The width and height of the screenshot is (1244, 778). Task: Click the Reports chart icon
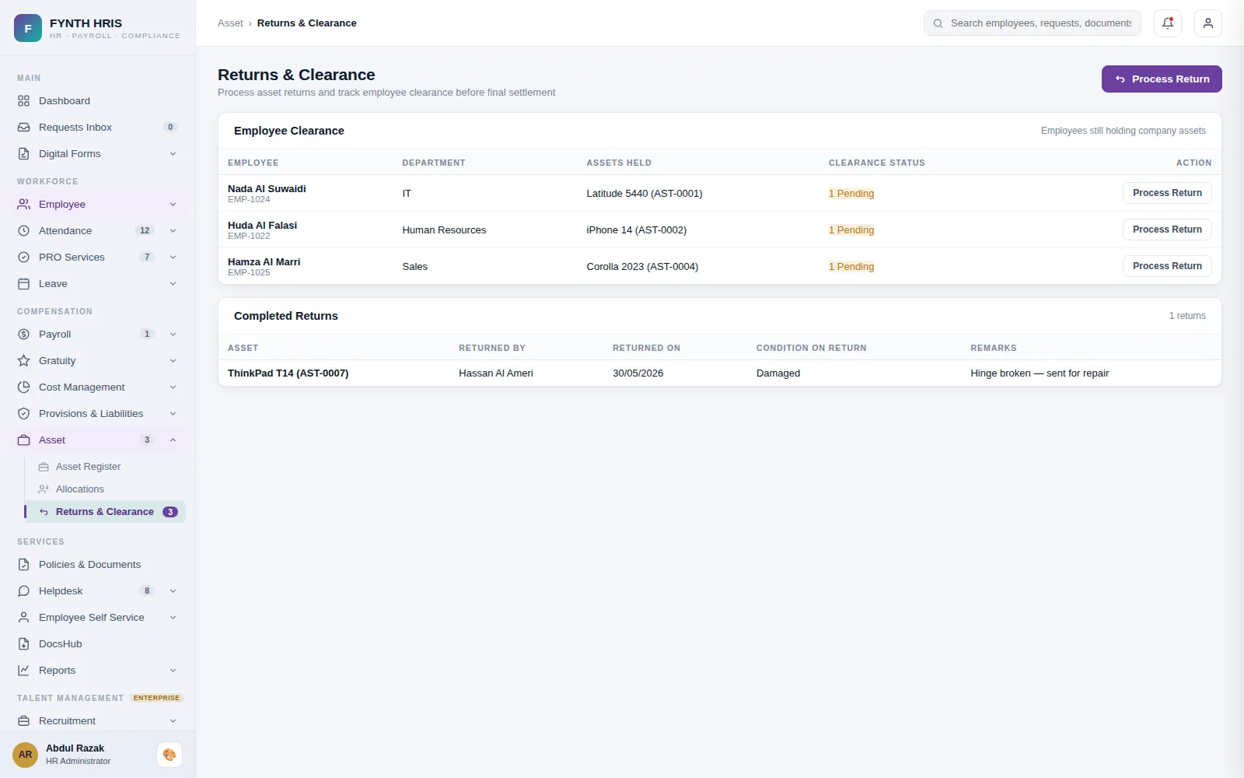pyautogui.click(x=24, y=671)
